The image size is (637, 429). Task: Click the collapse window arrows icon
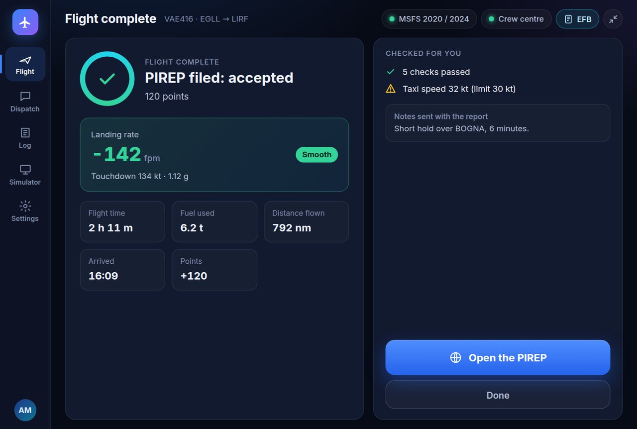(x=613, y=19)
